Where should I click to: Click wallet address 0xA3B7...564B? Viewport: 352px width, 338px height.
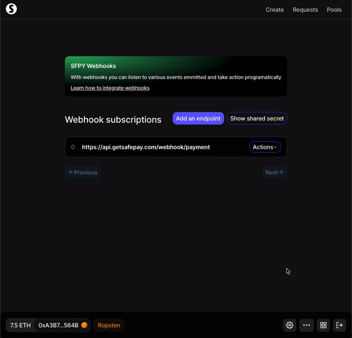(58, 325)
